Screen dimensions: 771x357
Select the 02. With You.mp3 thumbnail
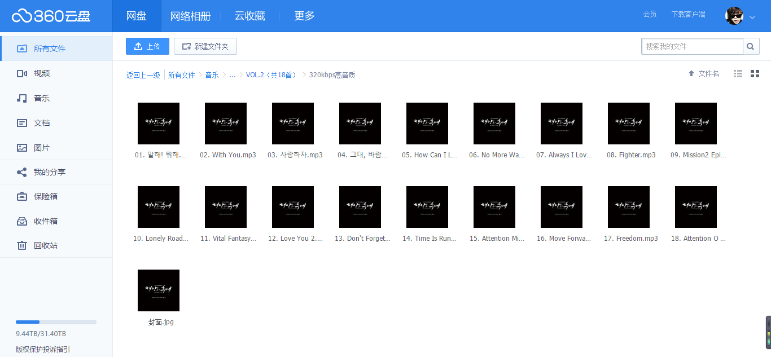[x=226, y=124]
